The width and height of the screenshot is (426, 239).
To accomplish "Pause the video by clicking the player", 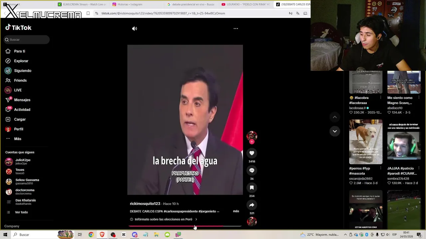I will point(185,119).
